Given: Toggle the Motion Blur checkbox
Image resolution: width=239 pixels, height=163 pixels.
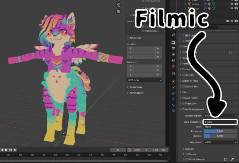Looking at the screenshot, I should (184, 87).
